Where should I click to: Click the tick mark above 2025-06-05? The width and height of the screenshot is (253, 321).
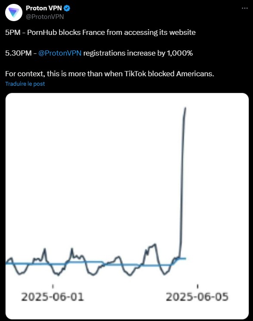[x=198, y=286]
